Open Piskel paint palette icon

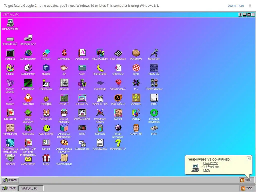coord(10,70)
